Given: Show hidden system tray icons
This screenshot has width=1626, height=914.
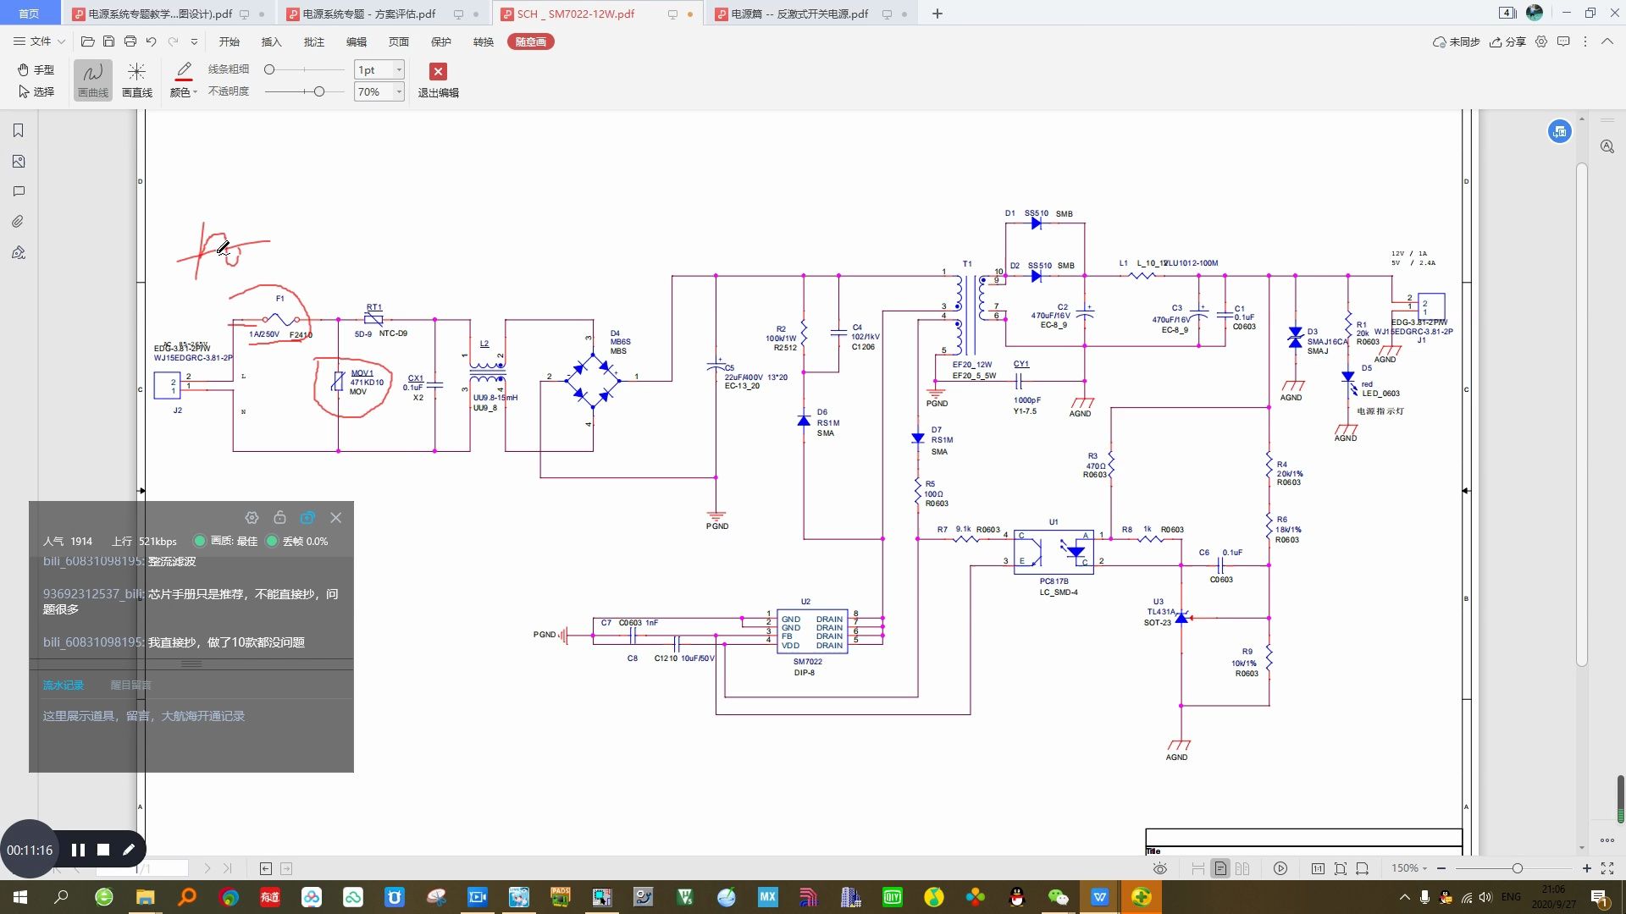Looking at the screenshot, I should pos(1405,897).
